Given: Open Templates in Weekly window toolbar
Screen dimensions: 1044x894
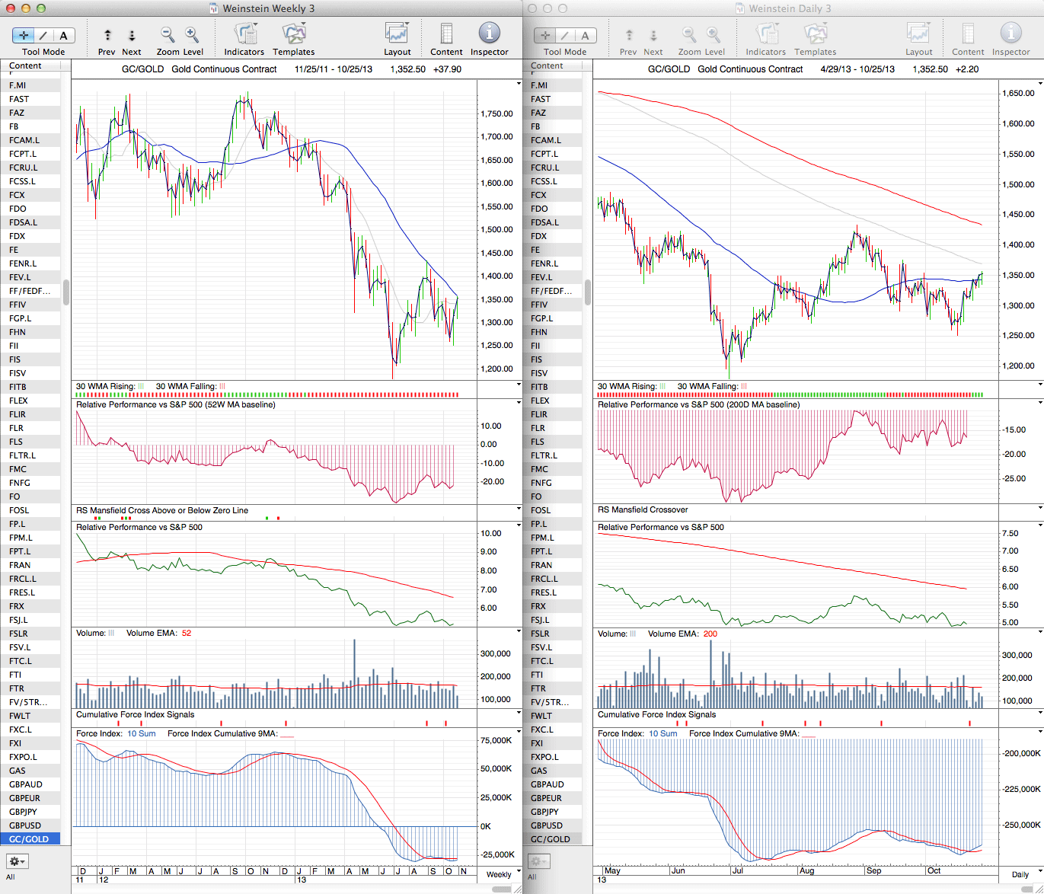Looking at the screenshot, I should coord(293,35).
